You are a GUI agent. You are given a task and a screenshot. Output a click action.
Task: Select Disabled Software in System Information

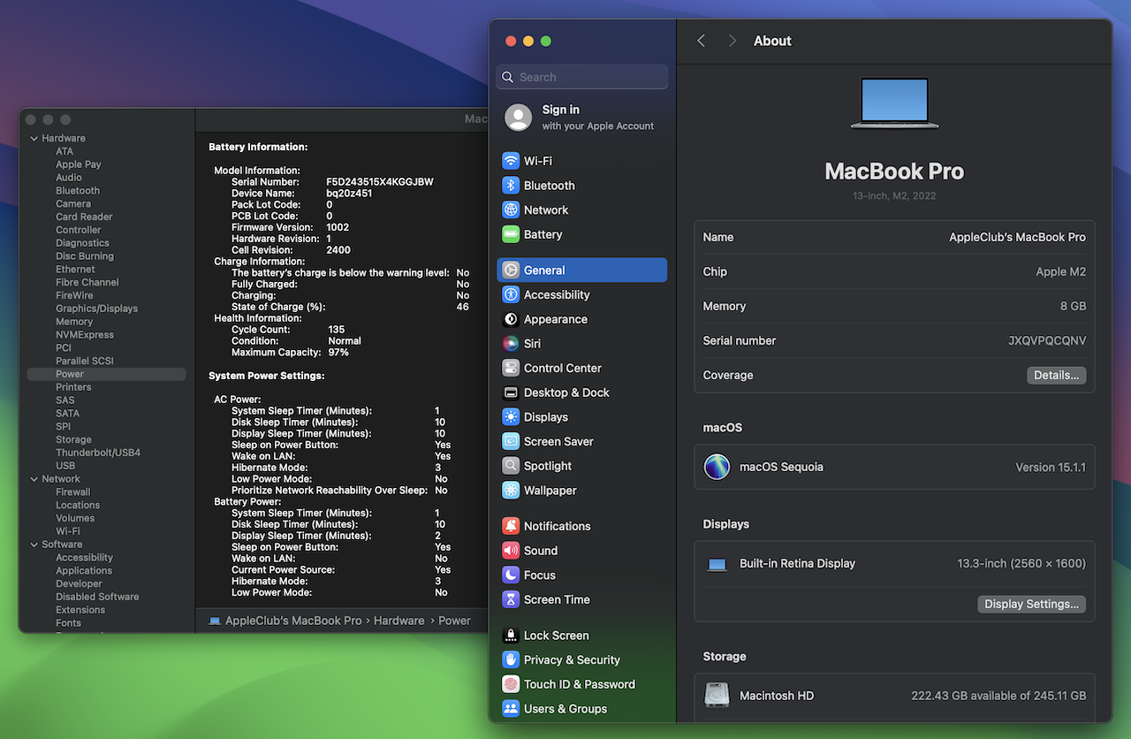point(97,597)
